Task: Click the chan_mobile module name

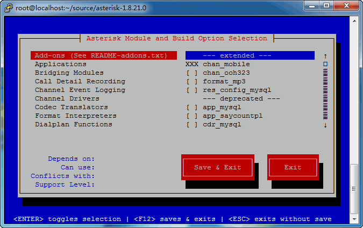Action: (226, 64)
